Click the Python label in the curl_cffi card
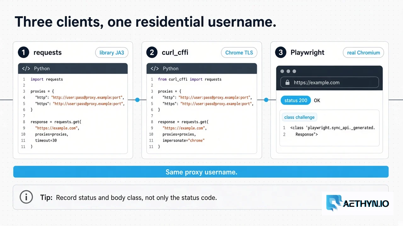Screen dimensions: 403x226 [171, 68]
